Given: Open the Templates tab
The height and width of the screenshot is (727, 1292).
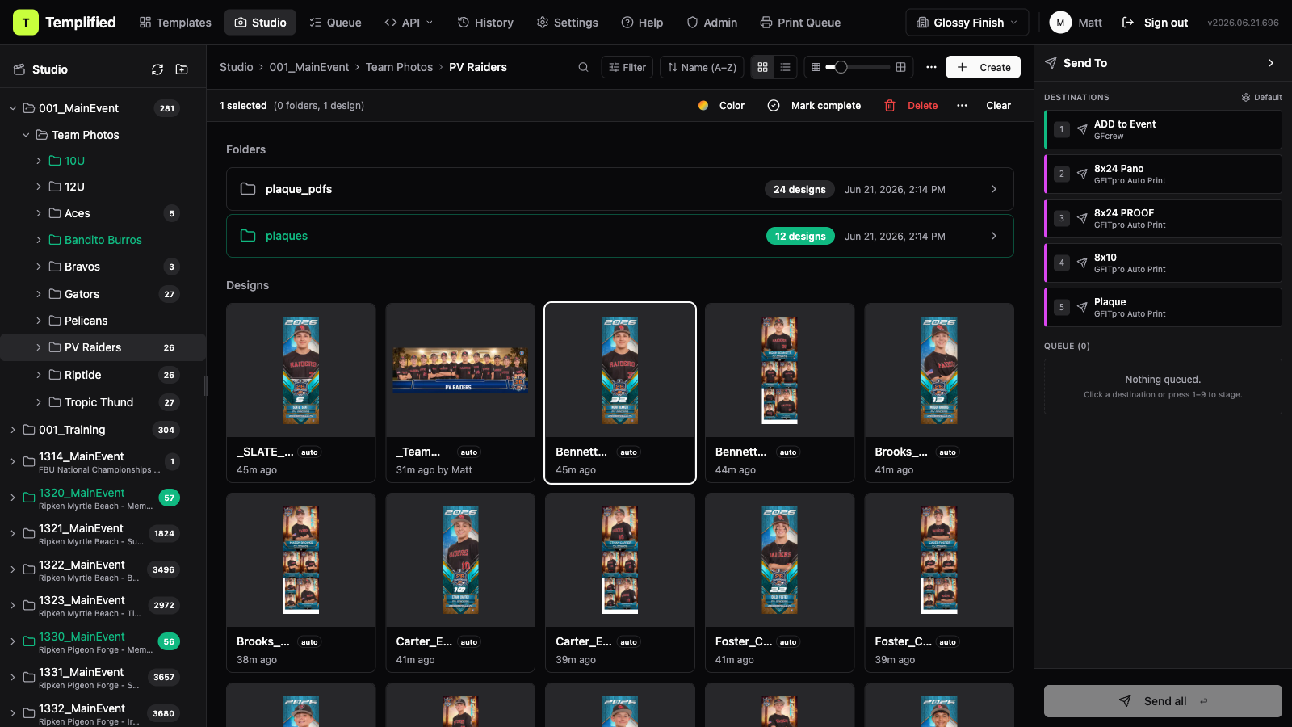Looking at the screenshot, I should pyautogui.click(x=175, y=23).
